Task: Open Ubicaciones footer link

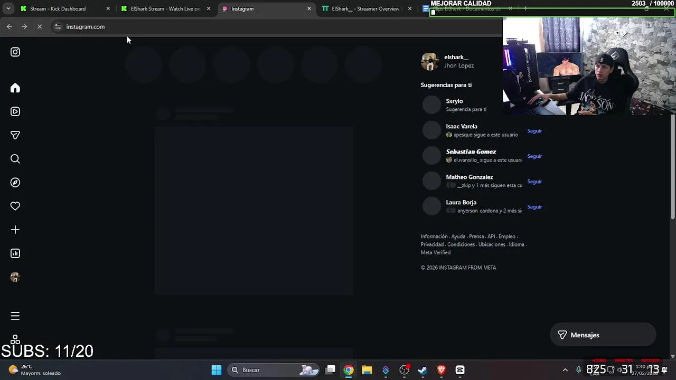Action: pos(492,244)
